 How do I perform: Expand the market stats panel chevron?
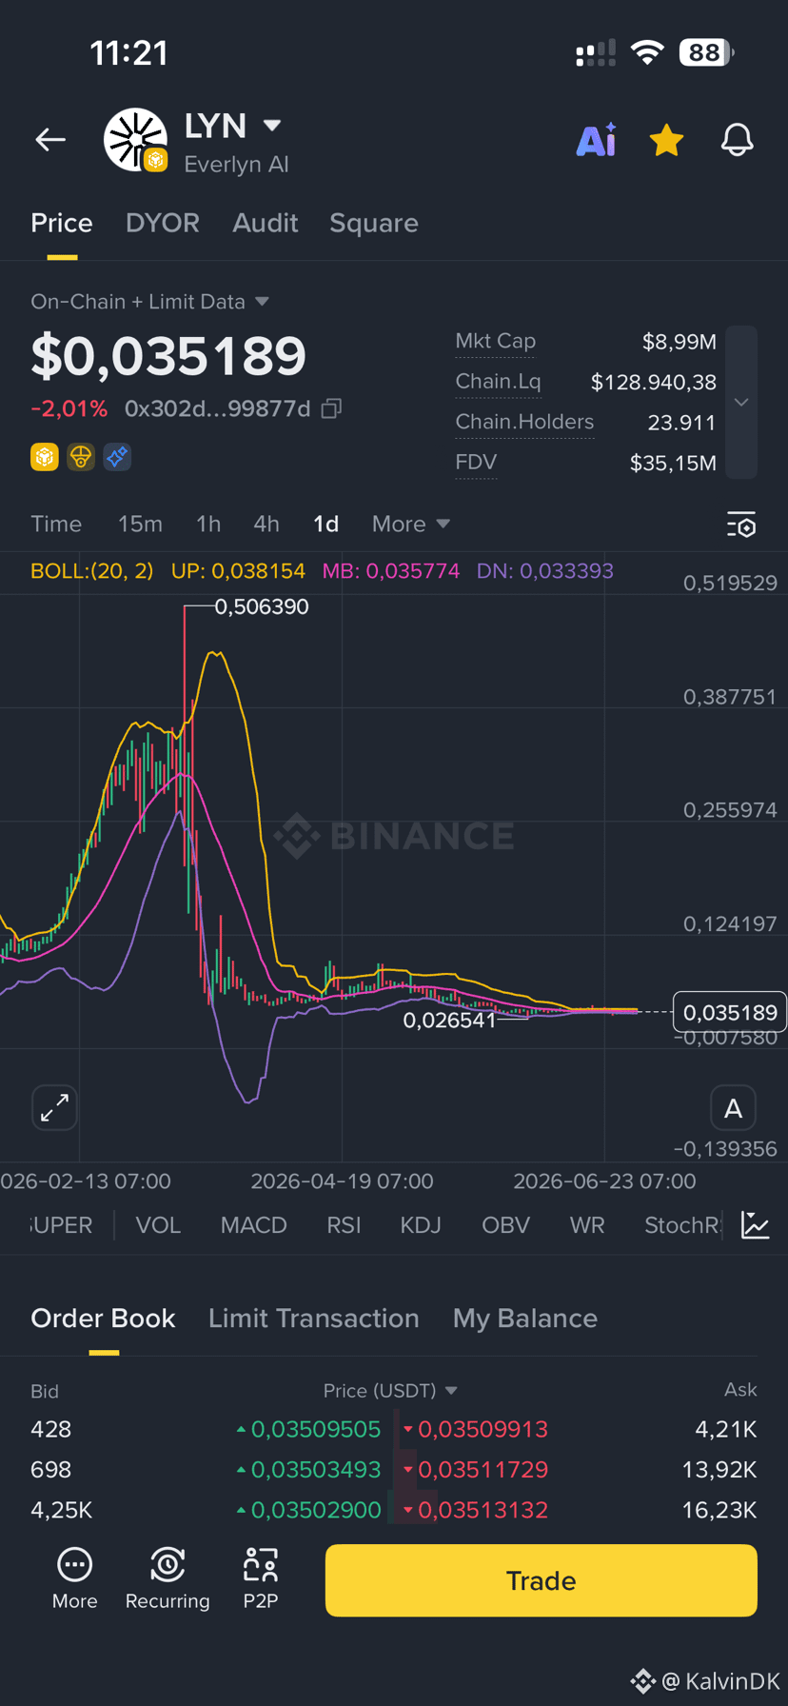point(741,403)
